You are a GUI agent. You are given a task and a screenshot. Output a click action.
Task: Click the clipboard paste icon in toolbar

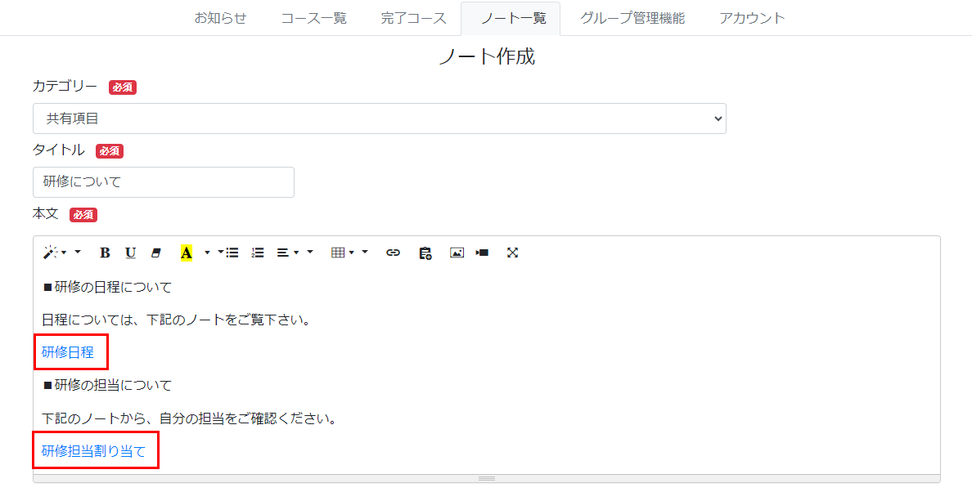click(425, 253)
